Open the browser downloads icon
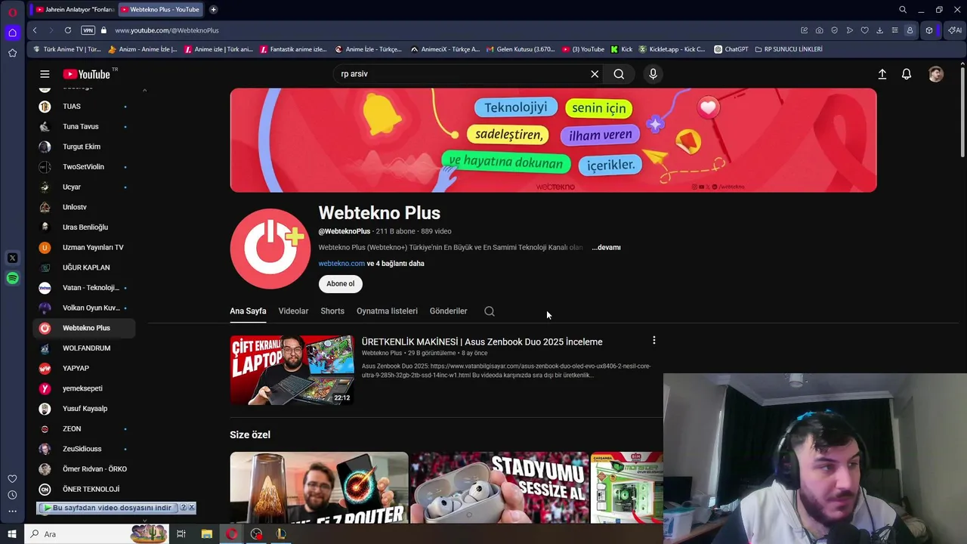The height and width of the screenshot is (544, 967). pyautogui.click(x=880, y=30)
